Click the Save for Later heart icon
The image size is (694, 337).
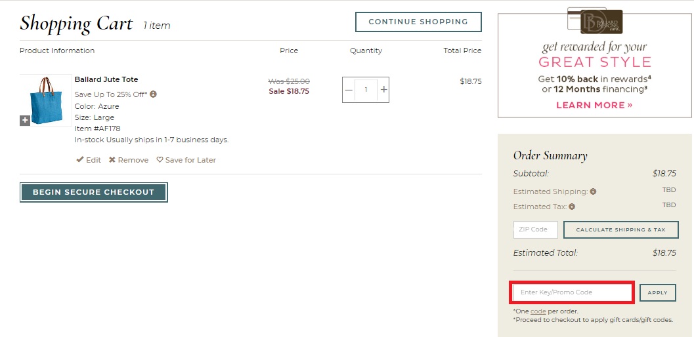(x=160, y=160)
